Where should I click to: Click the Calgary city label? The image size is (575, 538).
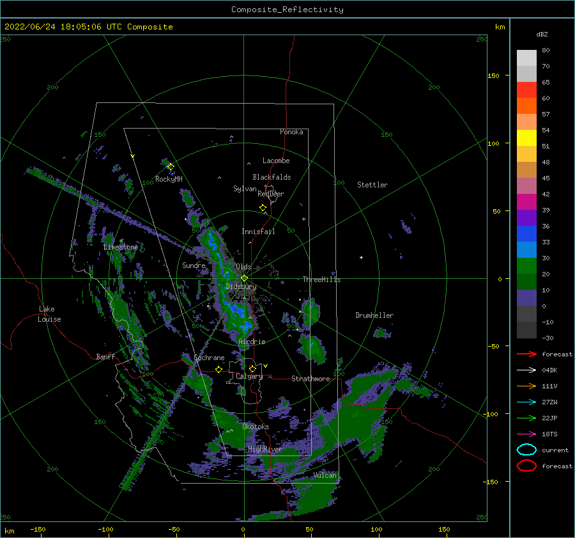(249, 376)
